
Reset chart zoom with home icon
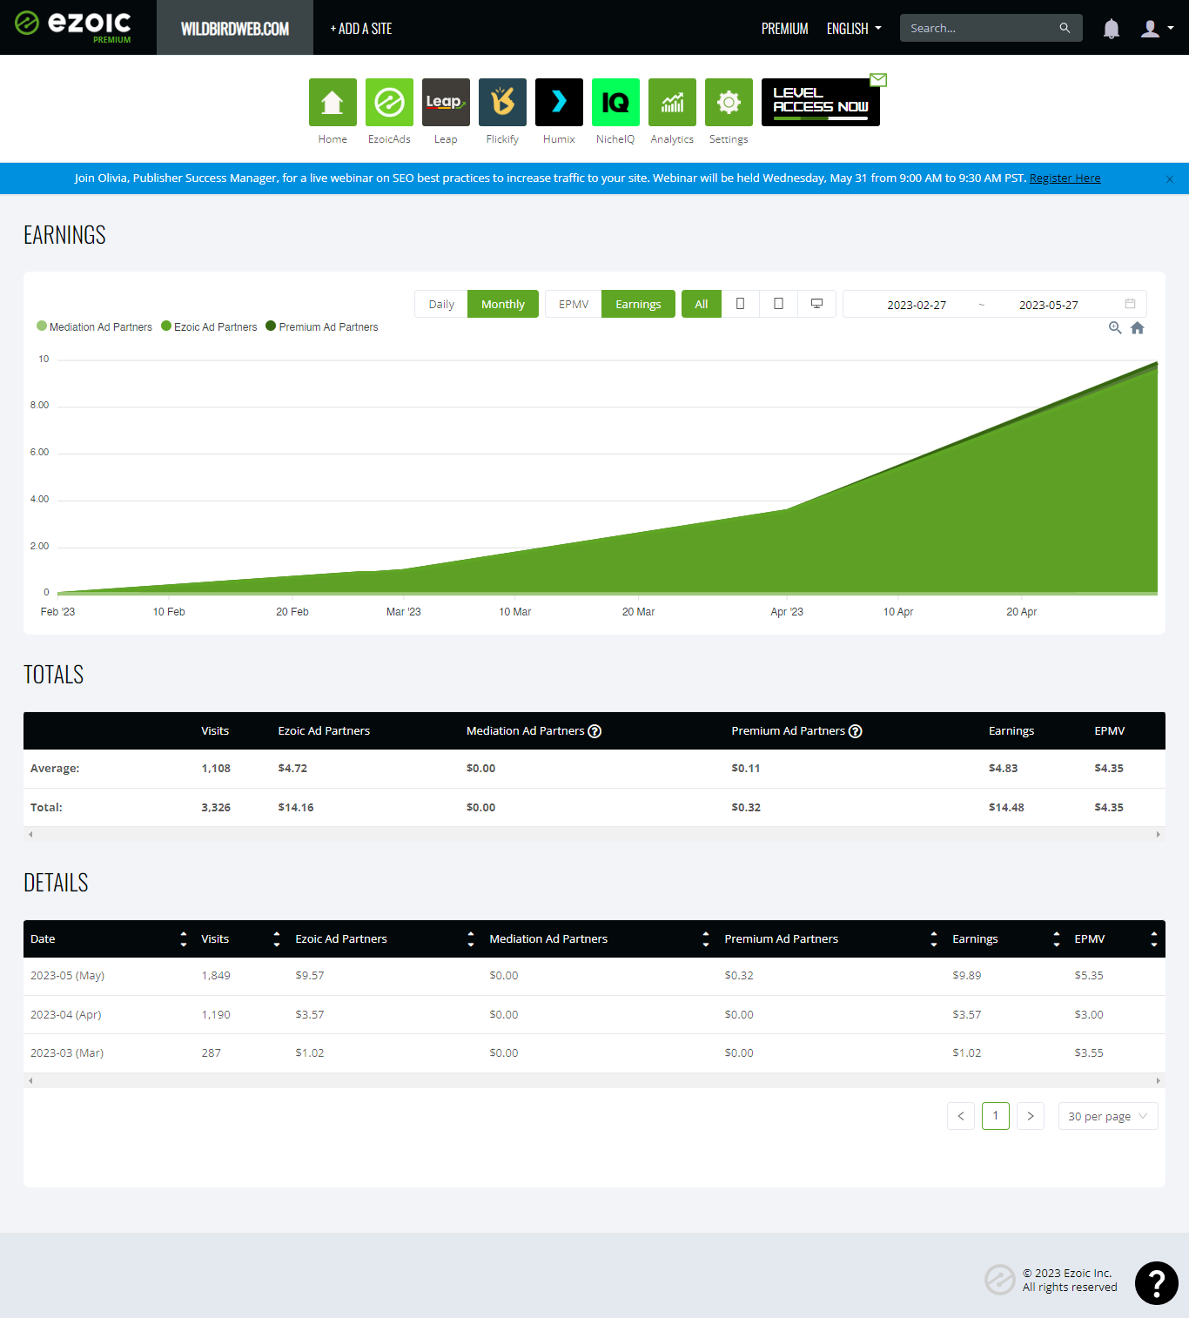click(1138, 328)
